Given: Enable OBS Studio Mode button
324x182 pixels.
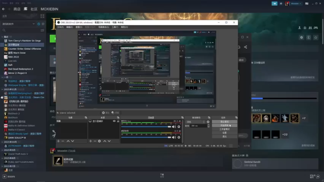Looking at the screenshot, I should point(224,129).
